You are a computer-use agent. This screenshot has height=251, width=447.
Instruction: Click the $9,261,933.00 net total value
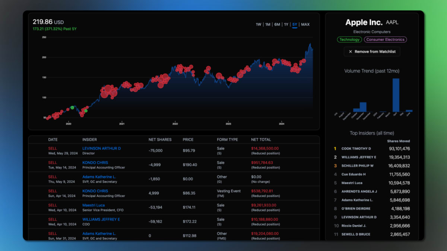[263, 205]
